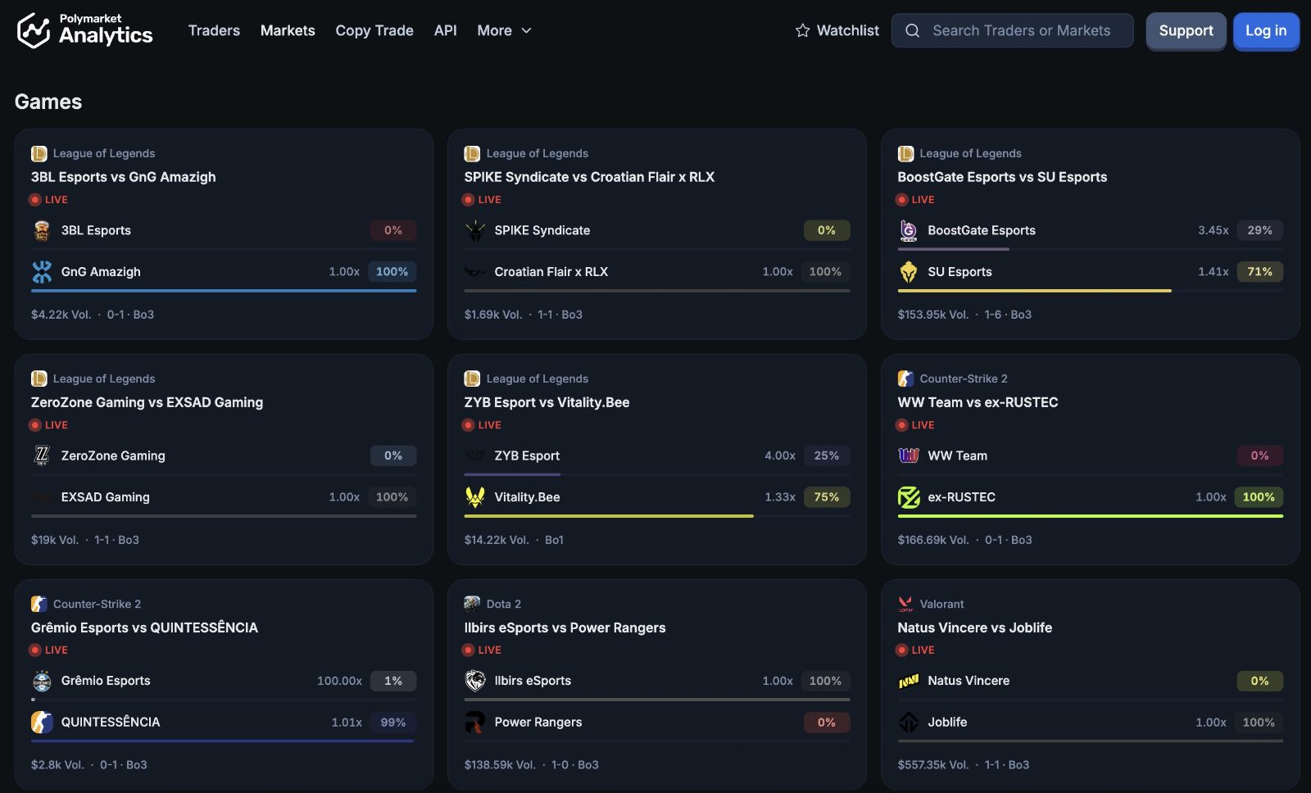Click the search magnifier icon
The height and width of the screenshot is (793, 1311).
[912, 30]
